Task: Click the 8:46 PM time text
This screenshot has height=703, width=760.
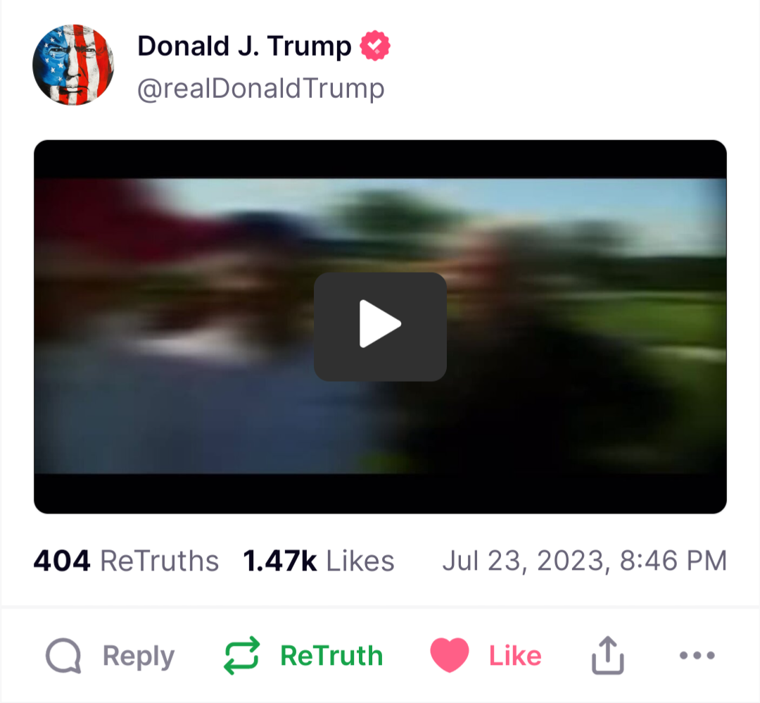Action: 673,561
